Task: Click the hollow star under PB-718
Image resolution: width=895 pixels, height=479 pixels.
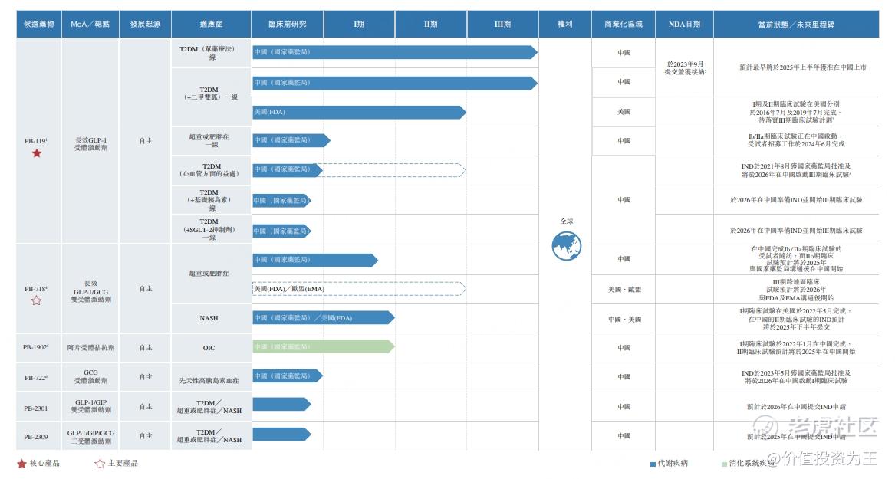Action: tap(36, 300)
